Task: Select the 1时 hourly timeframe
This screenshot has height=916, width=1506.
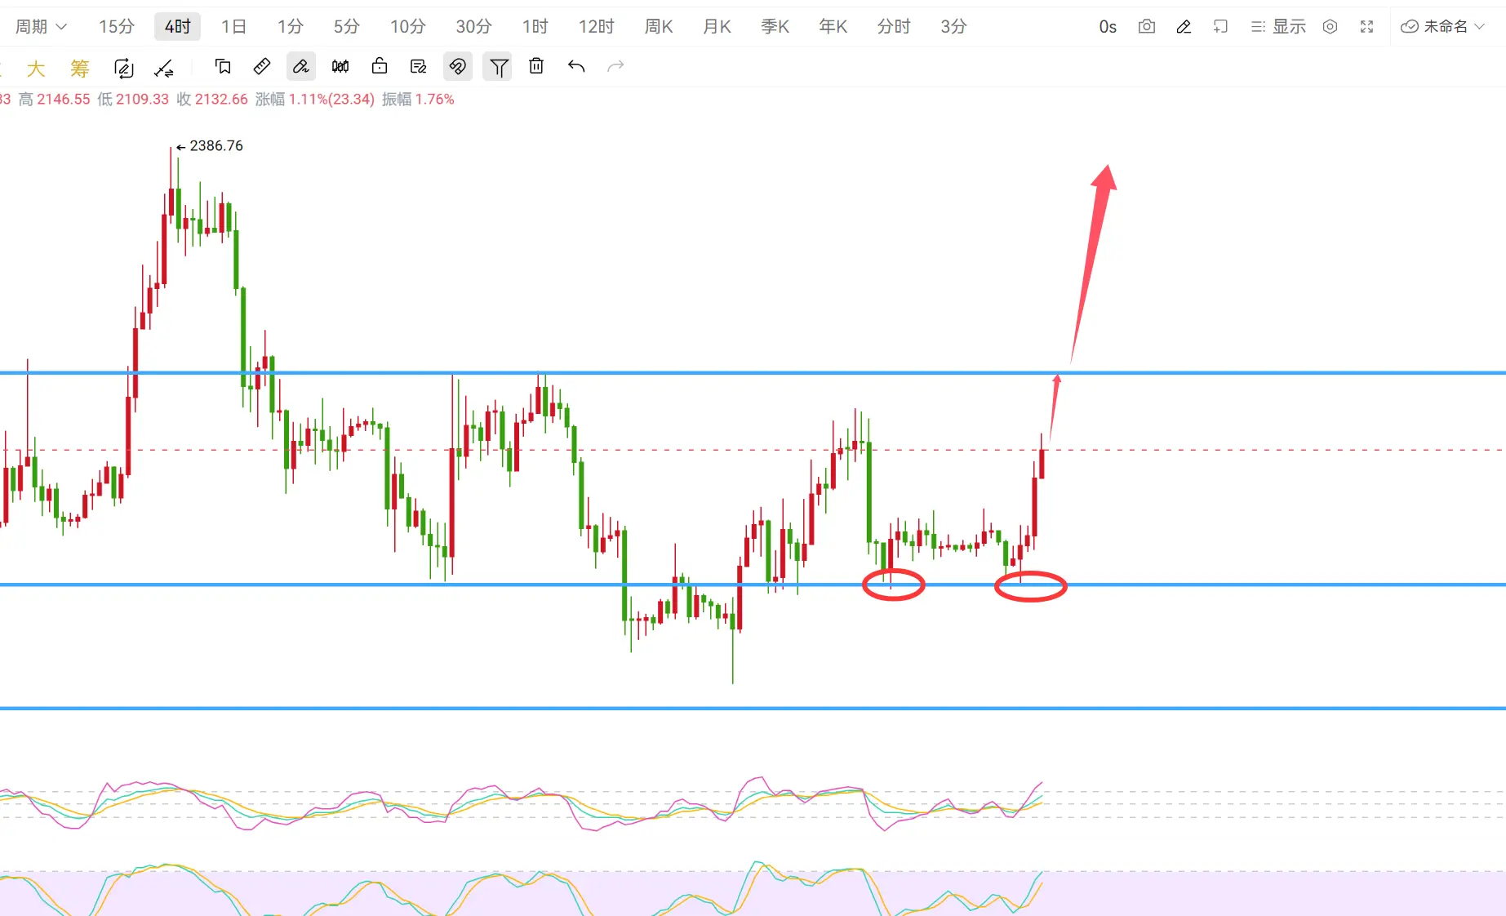Action: (535, 27)
